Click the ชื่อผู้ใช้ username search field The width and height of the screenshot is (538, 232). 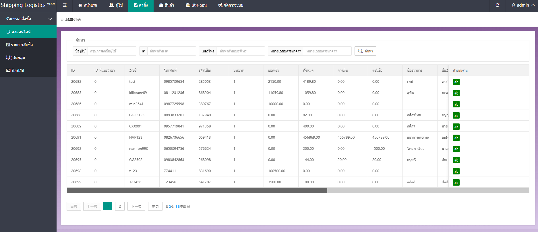(111, 51)
